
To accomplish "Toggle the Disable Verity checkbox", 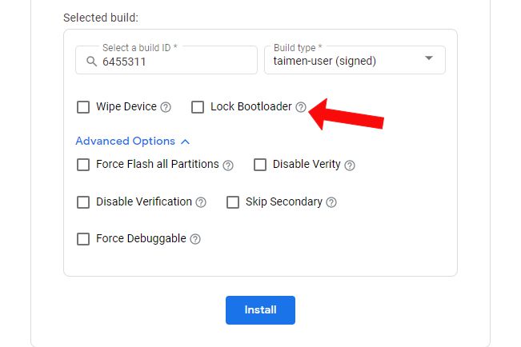I will point(260,165).
